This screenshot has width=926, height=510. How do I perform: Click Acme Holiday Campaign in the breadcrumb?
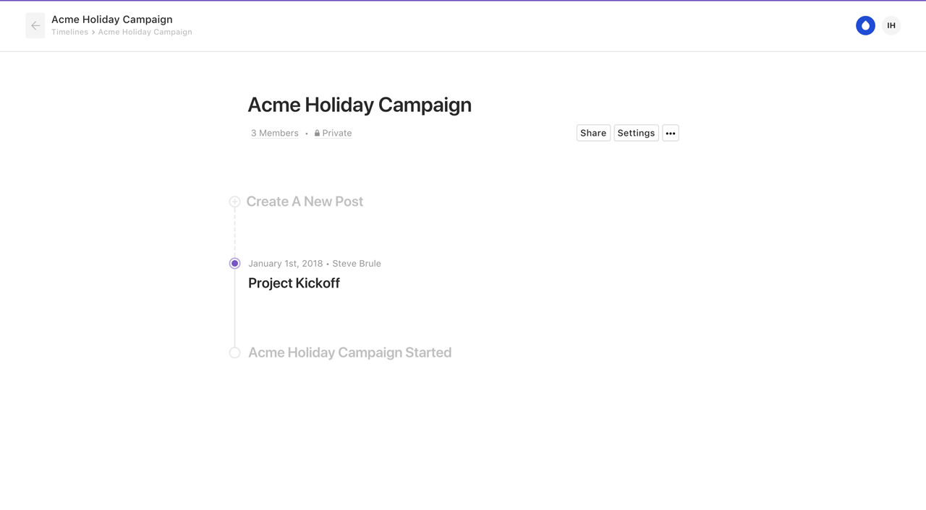tap(145, 32)
